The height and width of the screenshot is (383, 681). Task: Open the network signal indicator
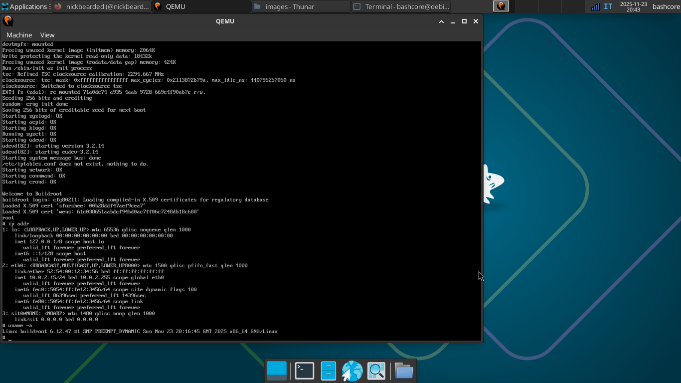(595, 6)
